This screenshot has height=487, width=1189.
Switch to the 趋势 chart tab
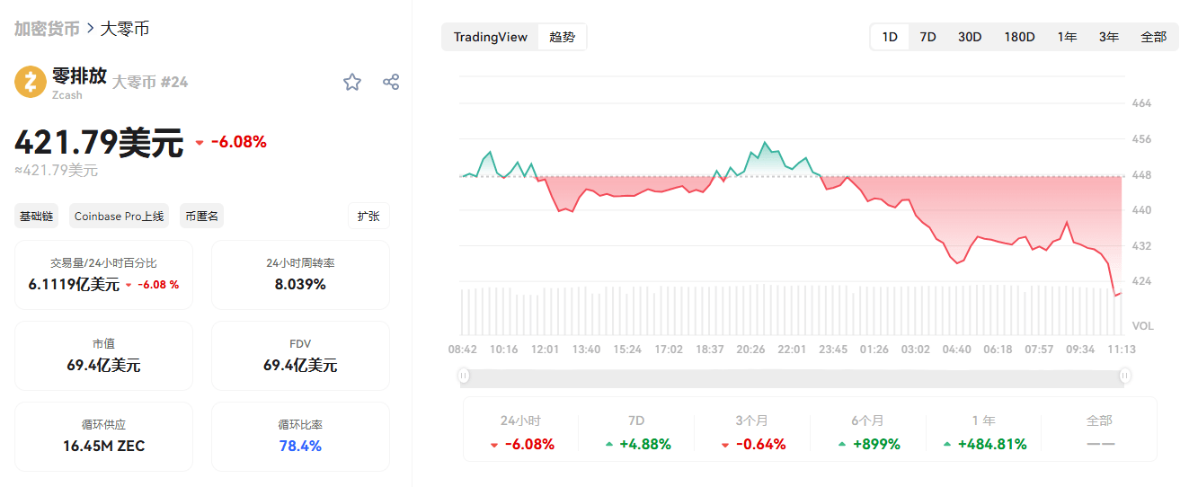click(x=563, y=37)
